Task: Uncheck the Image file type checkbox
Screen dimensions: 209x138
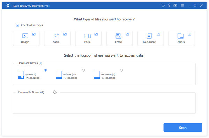Action: [34, 34]
